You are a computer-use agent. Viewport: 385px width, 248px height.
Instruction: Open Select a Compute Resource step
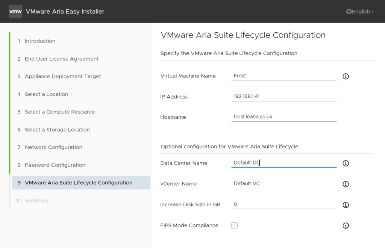pos(80,112)
